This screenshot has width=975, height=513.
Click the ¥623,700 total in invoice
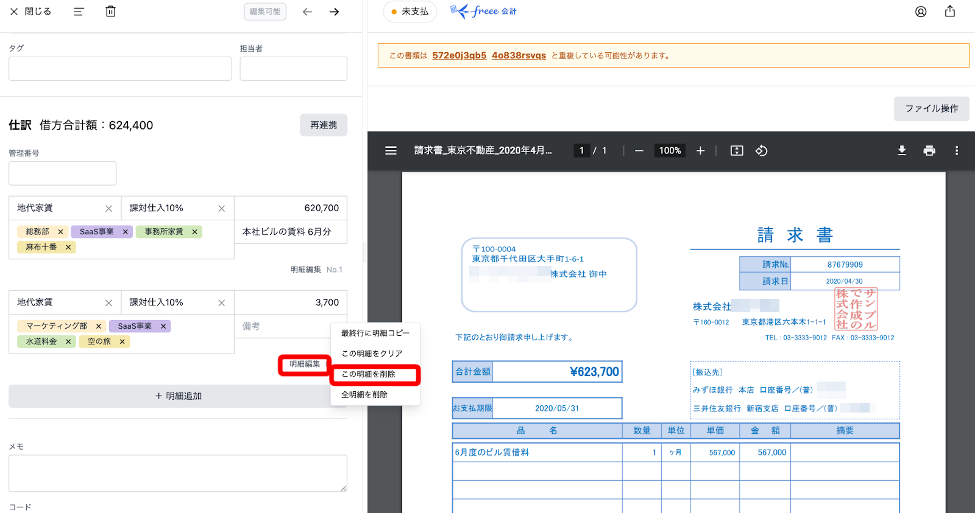[594, 372]
